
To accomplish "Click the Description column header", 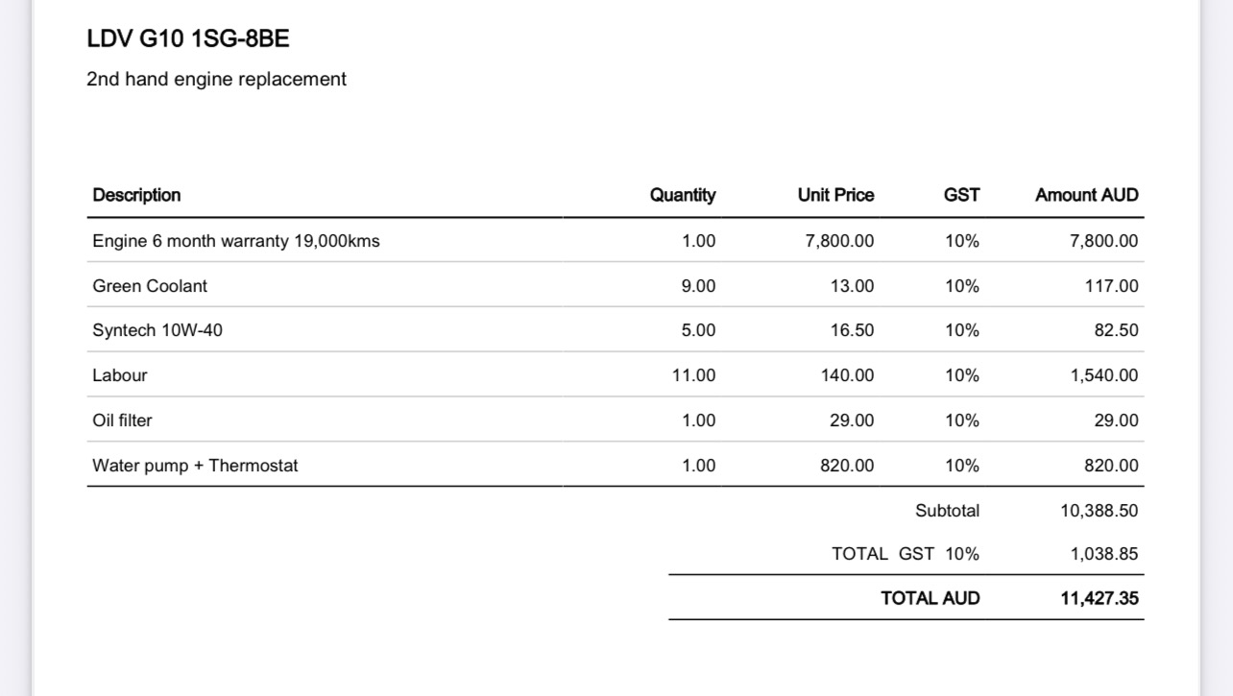I will (136, 195).
